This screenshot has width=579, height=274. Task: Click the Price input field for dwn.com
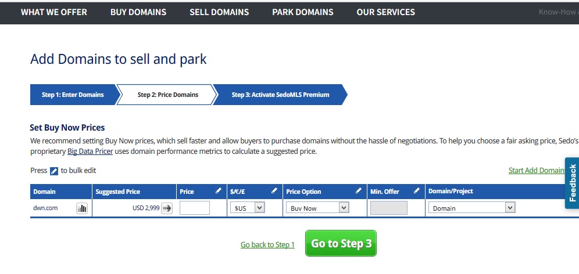194,208
